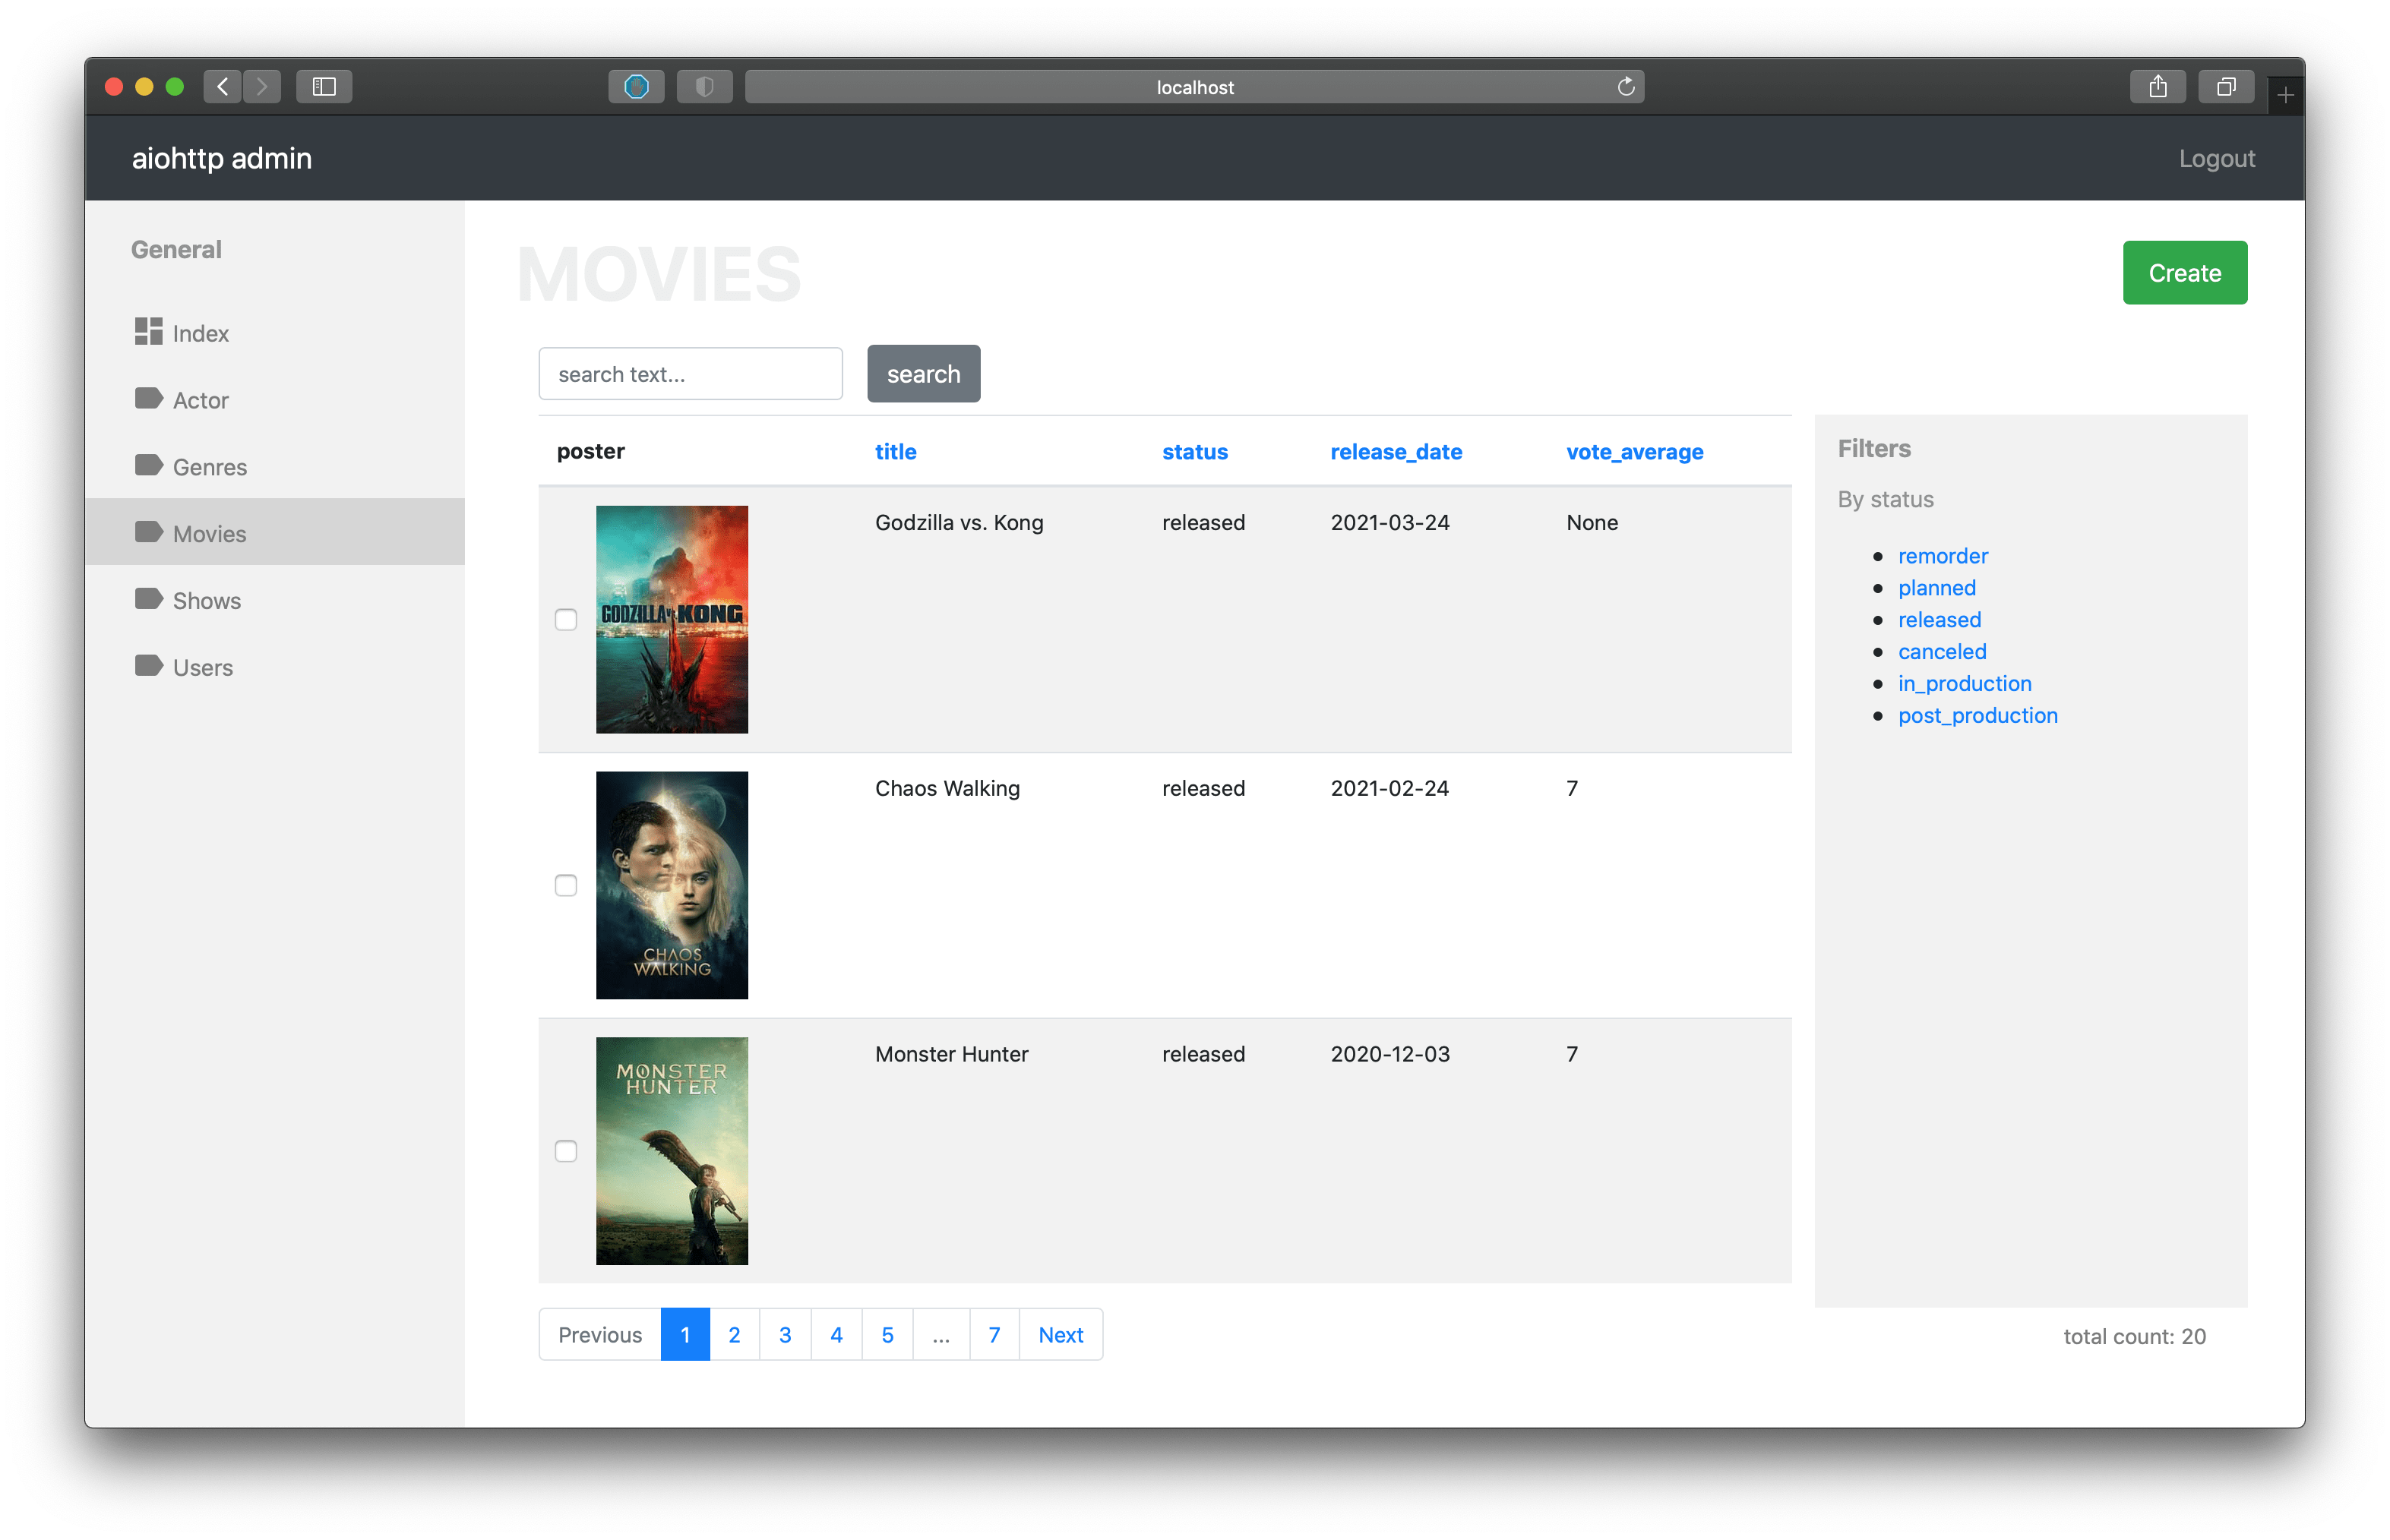The image size is (2390, 1540).
Task: Sort the table by release_date column
Action: (1396, 452)
